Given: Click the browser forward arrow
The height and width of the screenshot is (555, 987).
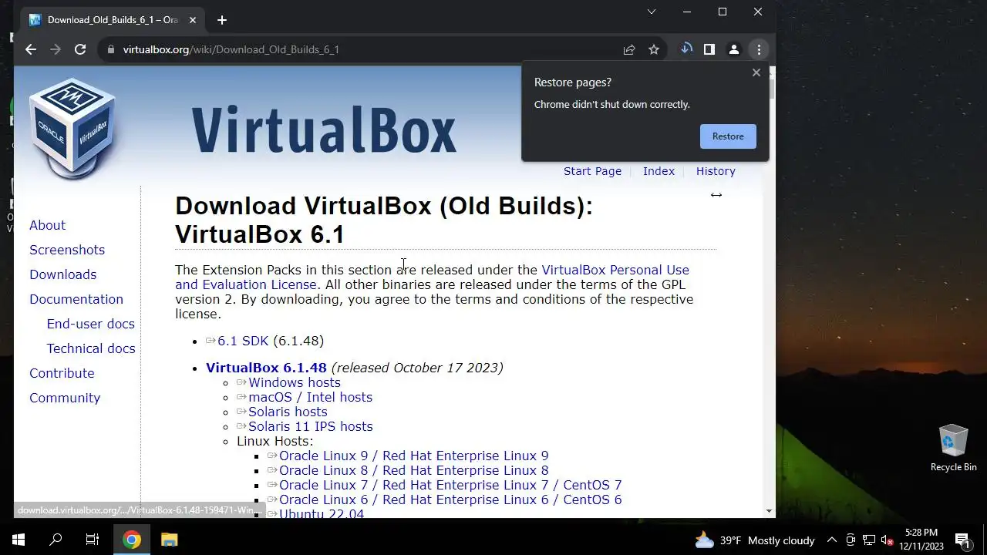Looking at the screenshot, I should coord(56,49).
